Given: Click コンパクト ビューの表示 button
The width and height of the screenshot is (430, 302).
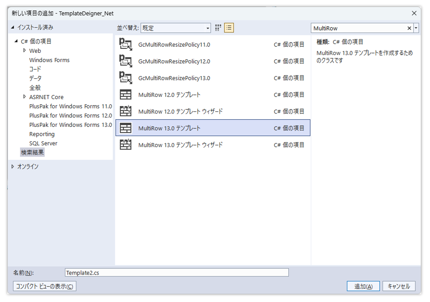Looking at the screenshot, I should tap(45, 286).
